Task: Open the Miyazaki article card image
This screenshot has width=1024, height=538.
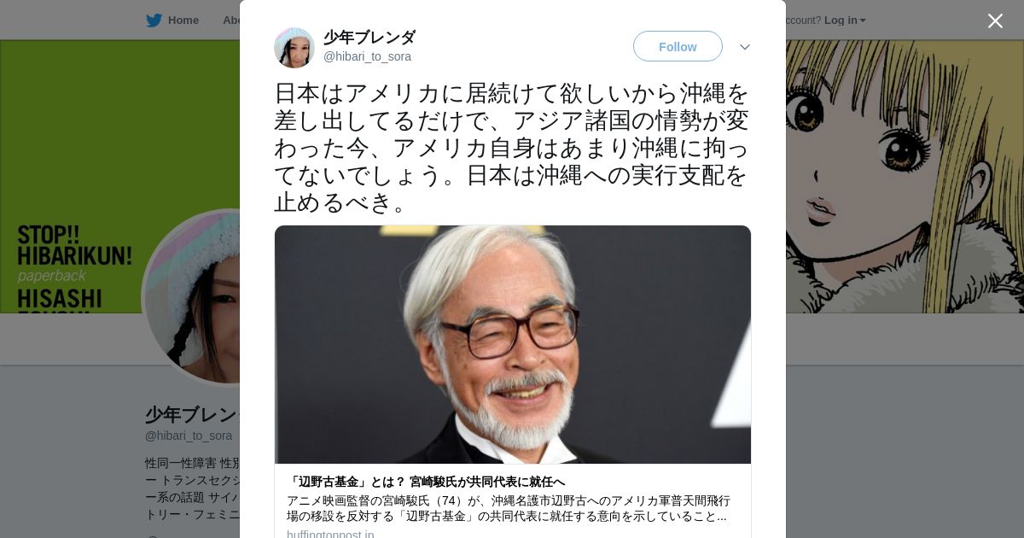Action: click(x=513, y=345)
